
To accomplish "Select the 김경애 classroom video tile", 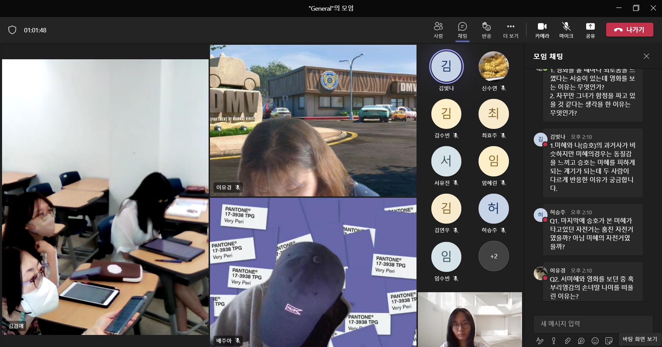I will click(x=105, y=197).
